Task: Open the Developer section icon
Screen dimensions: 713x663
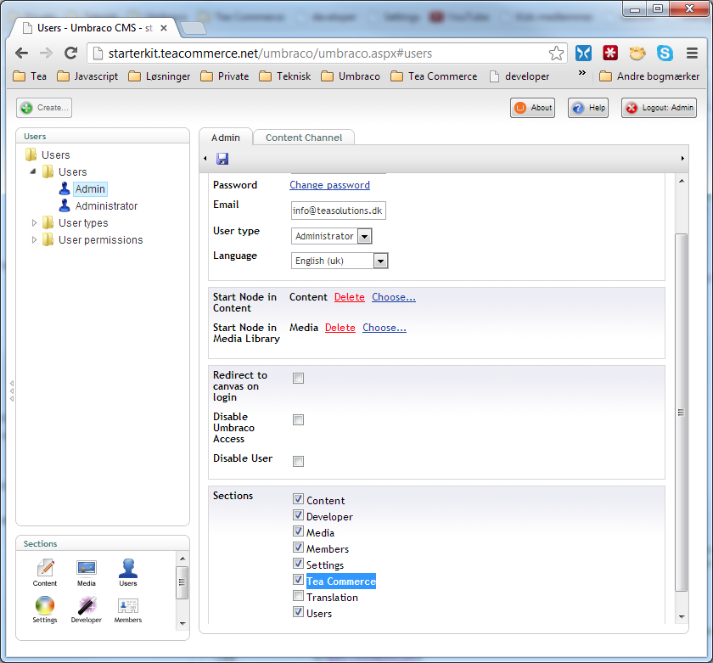Action: [x=87, y=610]
